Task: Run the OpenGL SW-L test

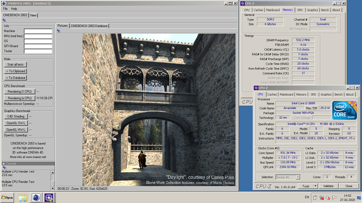Action: pos(16,123)
